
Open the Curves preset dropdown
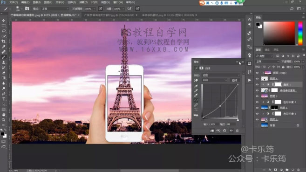(x=221, y=75)
